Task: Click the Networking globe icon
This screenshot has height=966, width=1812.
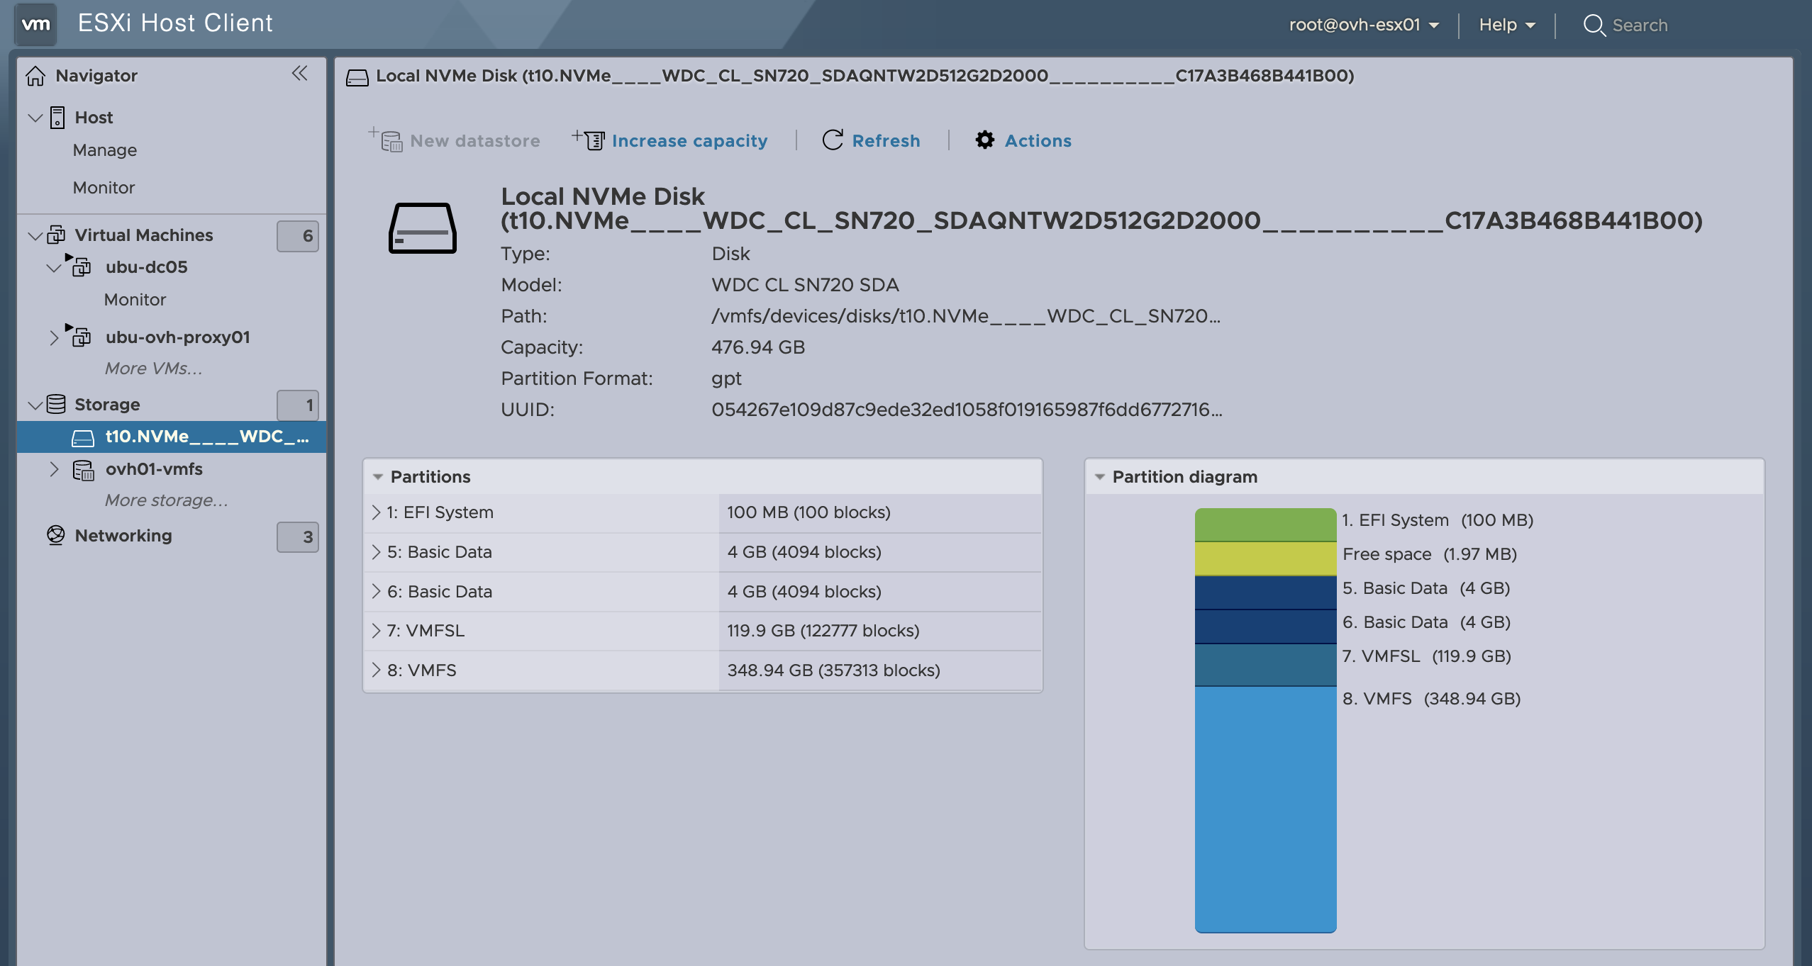Action: [55, 535]
